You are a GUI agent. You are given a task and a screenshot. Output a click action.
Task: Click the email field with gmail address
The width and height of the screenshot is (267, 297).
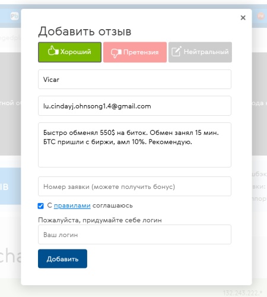[135, 106]
